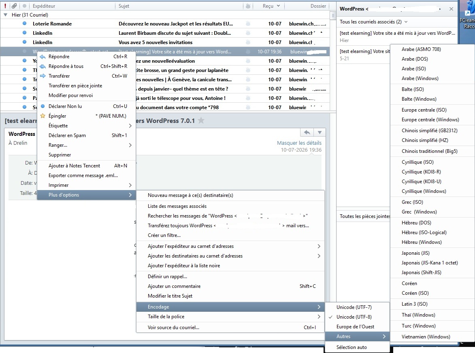
Task: Click Définir un rappel...
Action: (x=230, y=277)
